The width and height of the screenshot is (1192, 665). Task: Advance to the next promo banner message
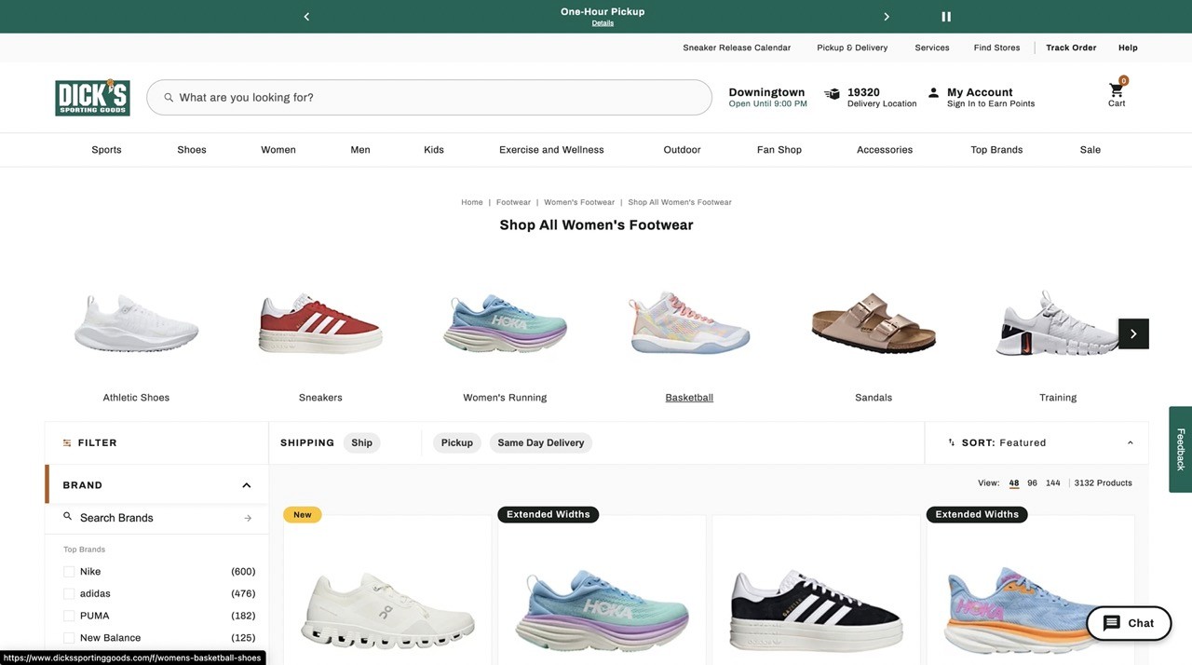coord(887,17)
